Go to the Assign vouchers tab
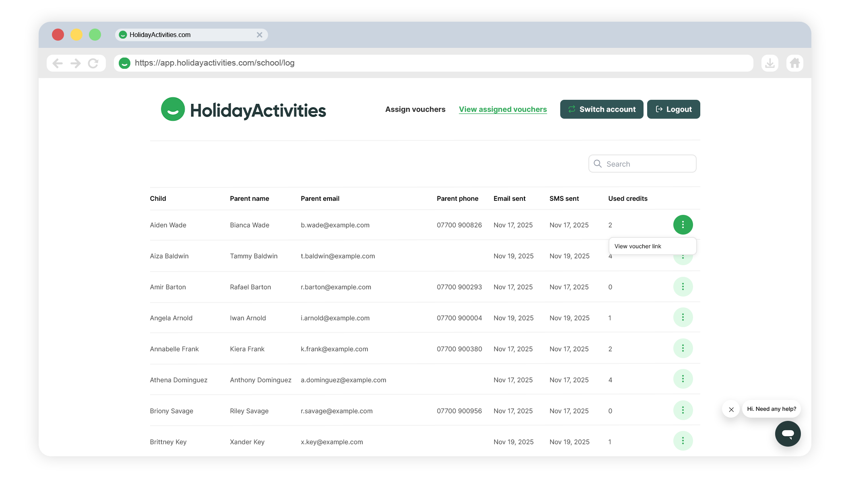Image resolution: width=850 pixels, height=478 pixels. point(415,109)
